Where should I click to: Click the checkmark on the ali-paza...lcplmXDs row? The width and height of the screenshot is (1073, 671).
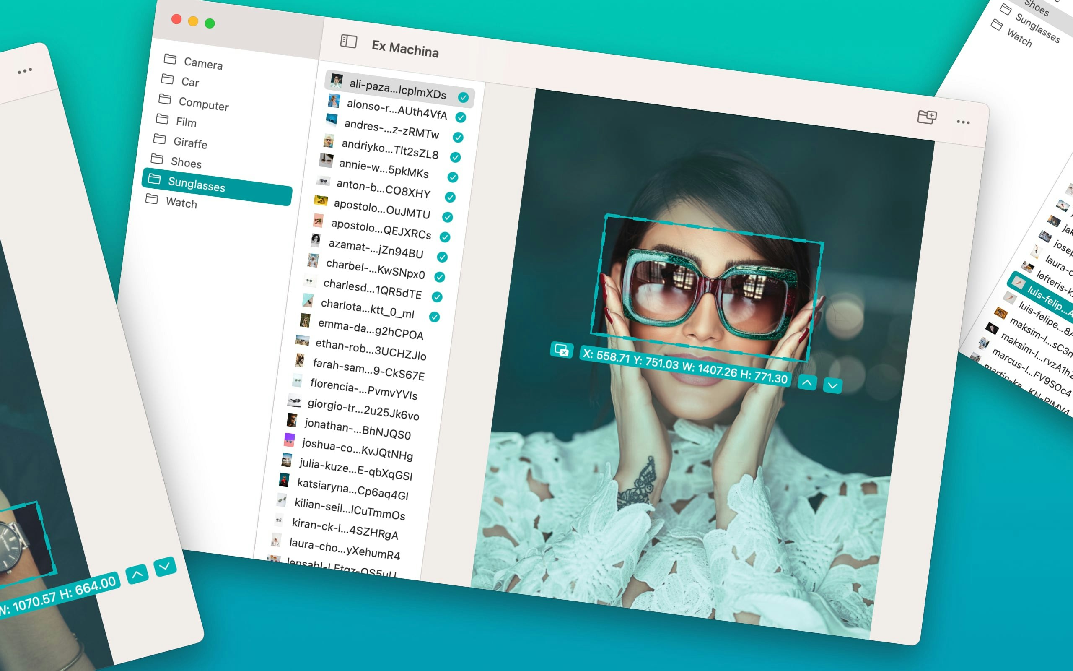point(463,98)
